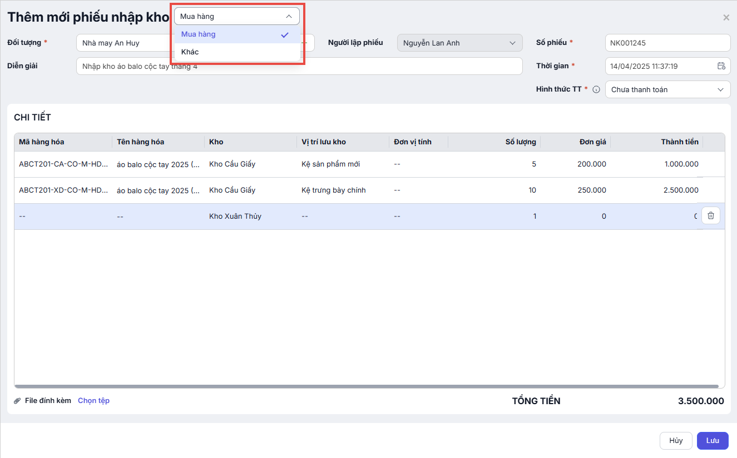Viewport: 737px width, 458px height.
Task: Click into the Diễn giải description field
Action: (299, 66)
